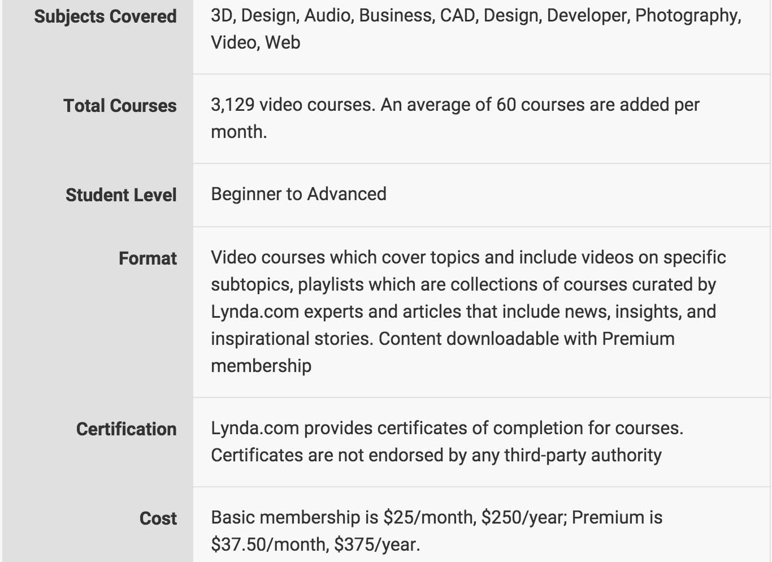The image size is (772, 562).
Task: Click 'Content downloadable with Premium' text
Action: pos(527,339)
